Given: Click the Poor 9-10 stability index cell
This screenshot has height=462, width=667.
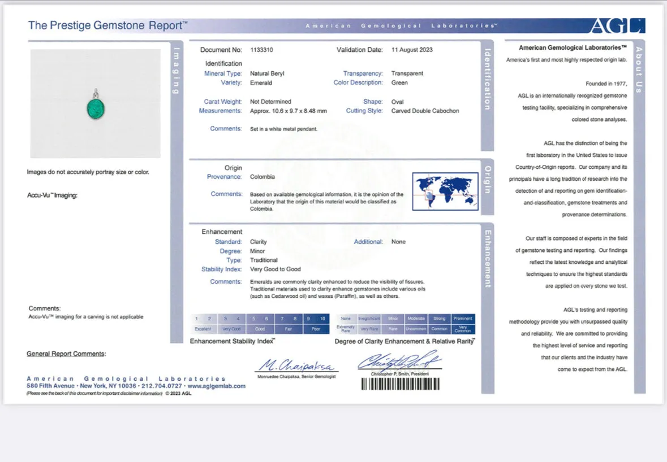Looking at the screenshot, I should [316, 324].
